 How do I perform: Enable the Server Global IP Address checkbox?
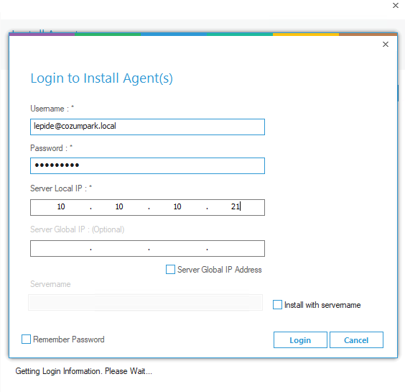(x=170, y=269)
